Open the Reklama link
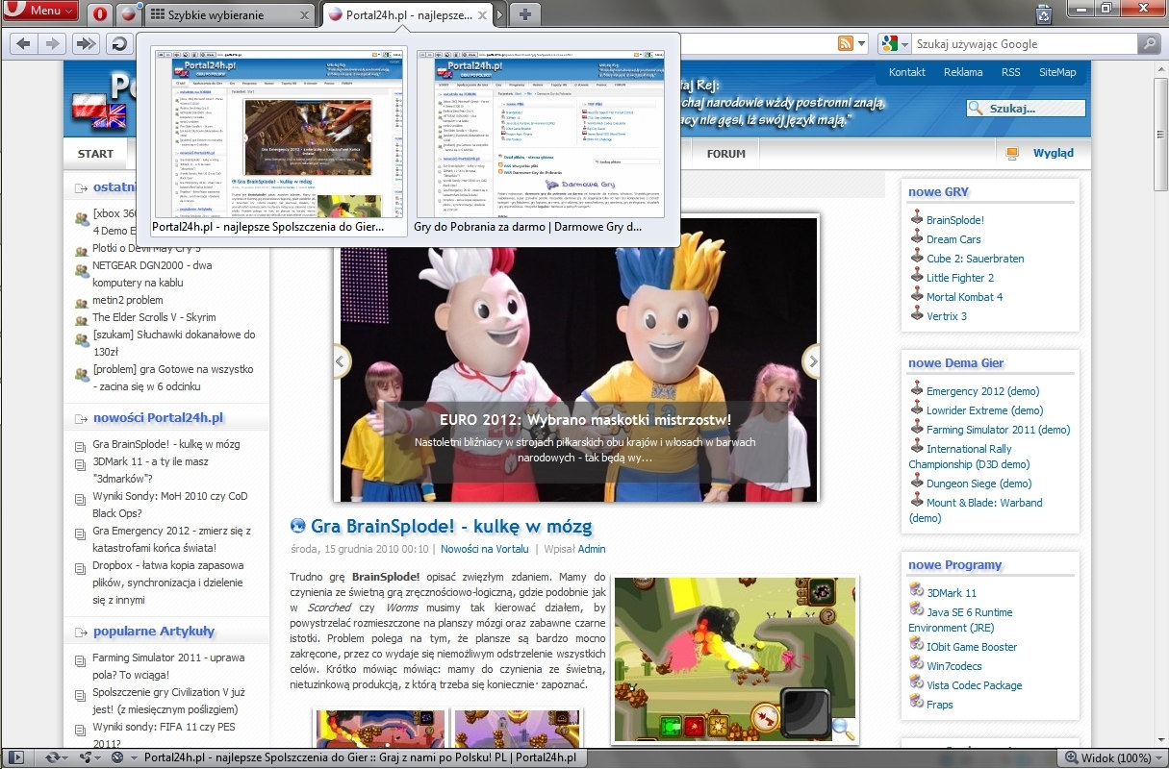This screenshot has height=769, width=1169. coord(963,72)
